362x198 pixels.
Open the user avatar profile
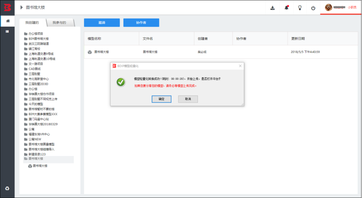click(328, 7)
